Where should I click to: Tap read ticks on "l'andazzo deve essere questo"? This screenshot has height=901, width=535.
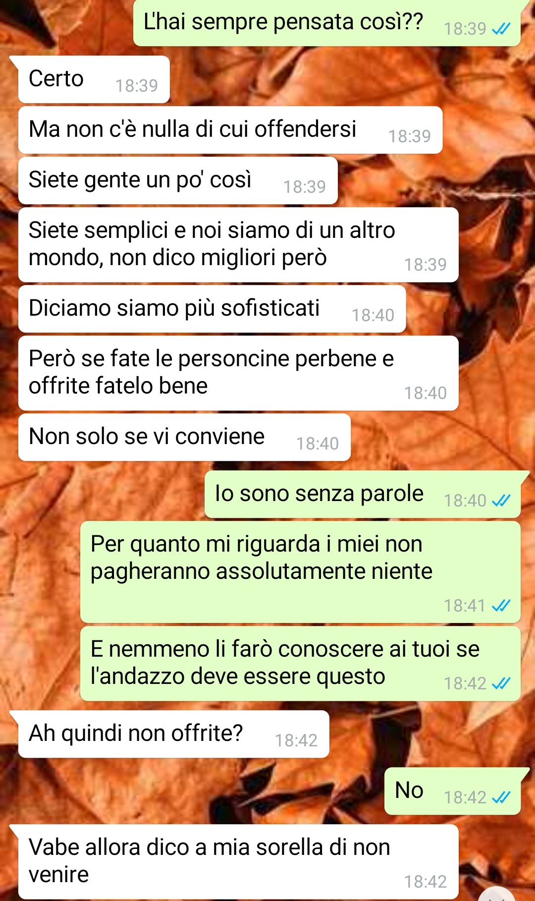click(x=501, y=684)
